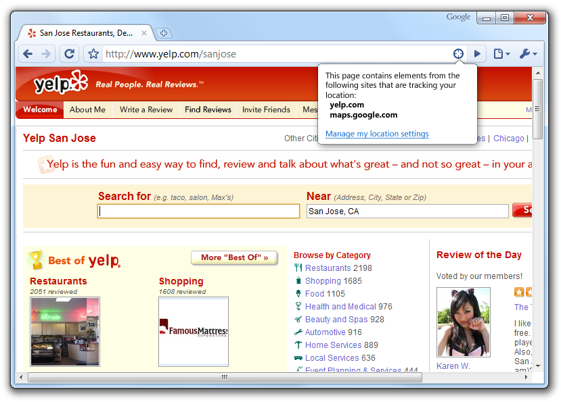
Task: Open a new tab with plus button
Action: 163,33
